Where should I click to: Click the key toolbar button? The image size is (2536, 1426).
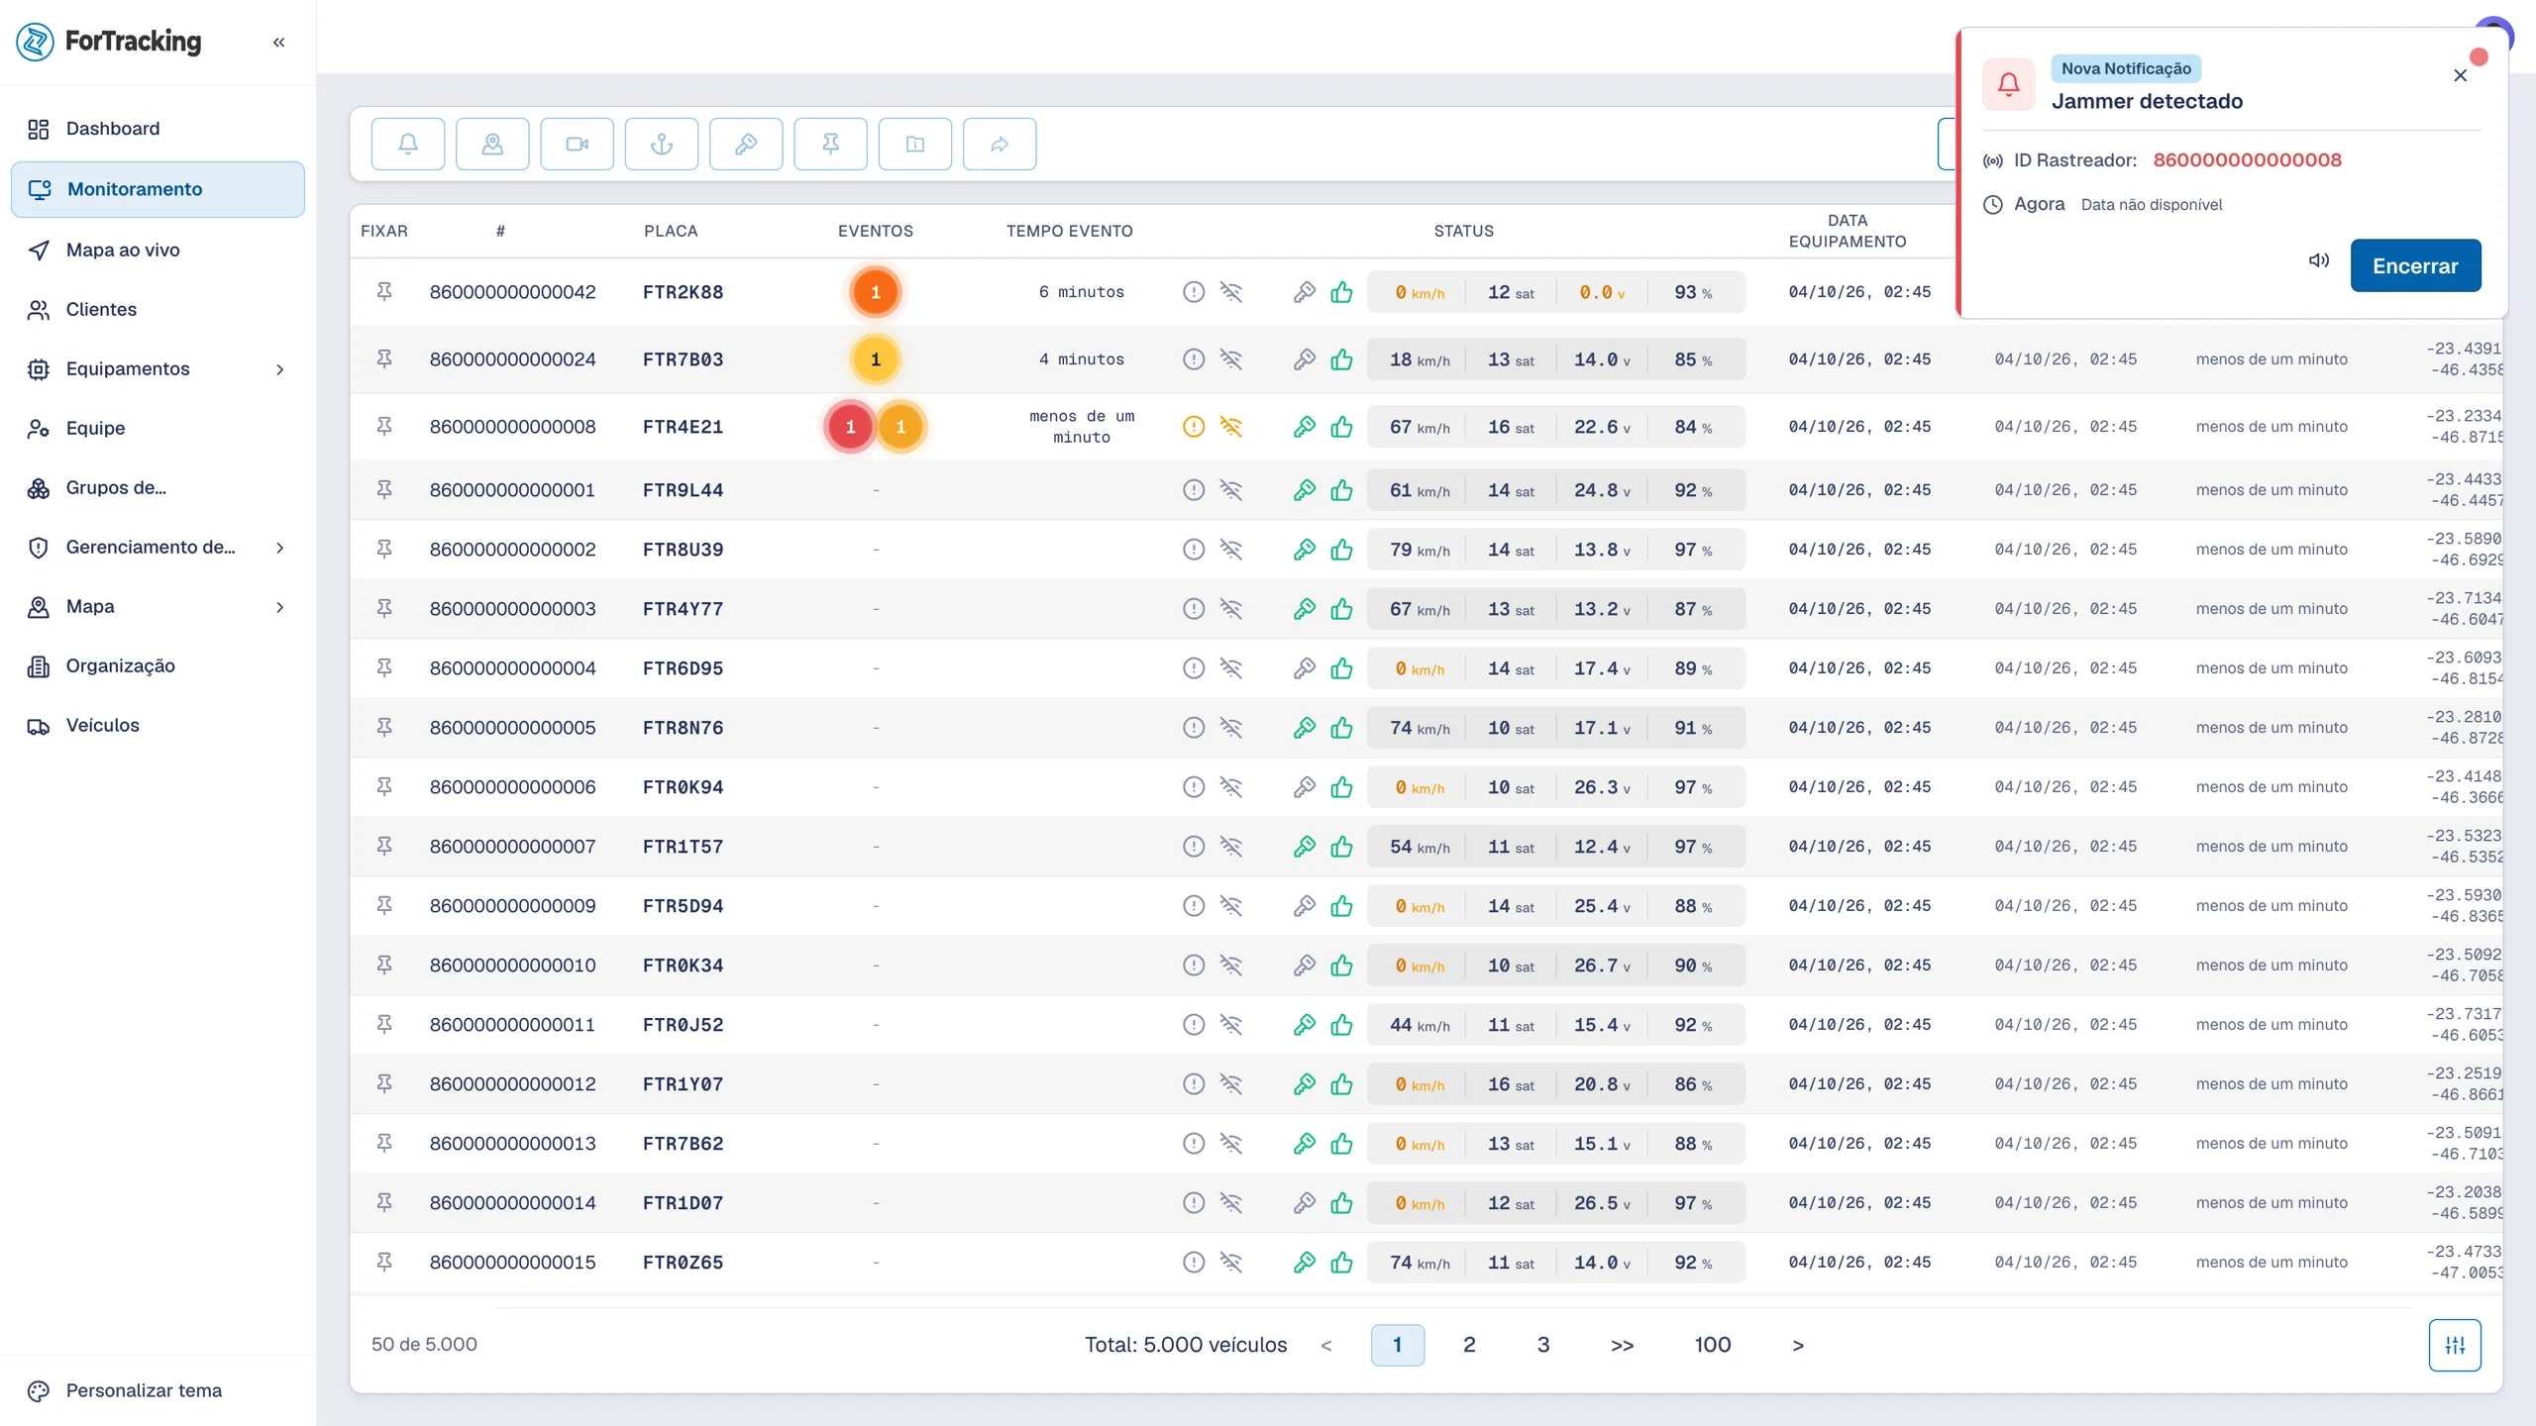746,145
